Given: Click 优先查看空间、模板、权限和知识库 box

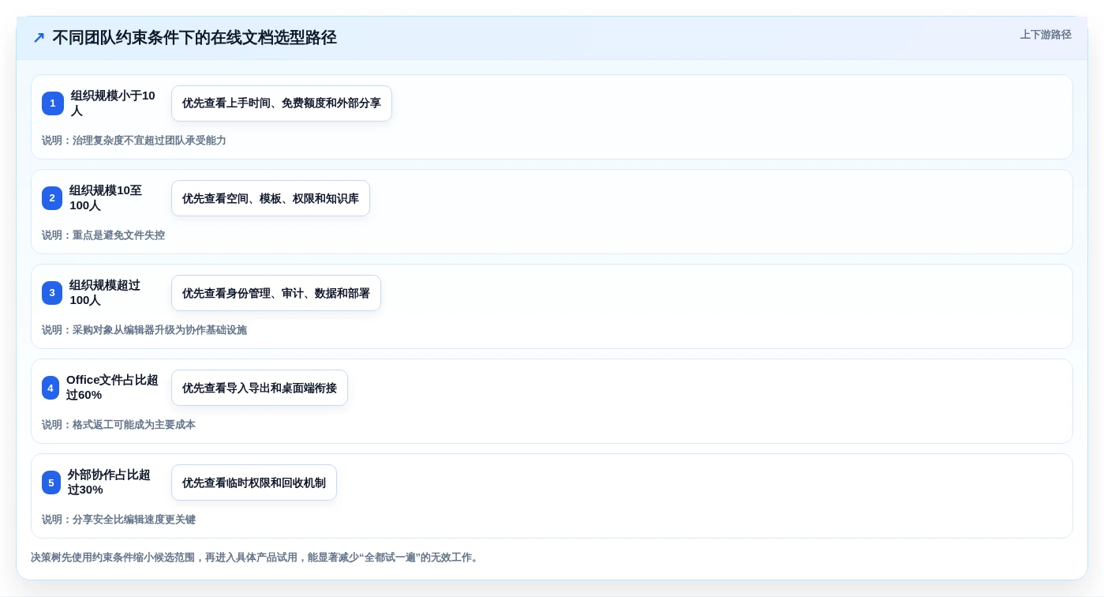Looking at the screenshot, I should click(x=271, y=198).
